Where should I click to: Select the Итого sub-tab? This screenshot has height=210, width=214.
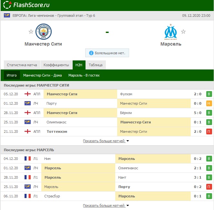(x=12, y=75)
